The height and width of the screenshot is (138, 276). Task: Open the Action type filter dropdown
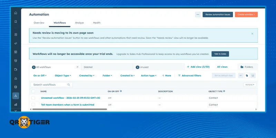(149, 76)
